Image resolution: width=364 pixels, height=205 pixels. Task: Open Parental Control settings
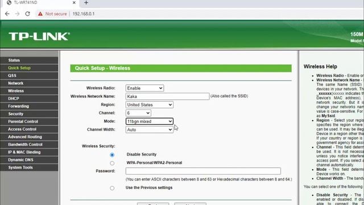29,121
